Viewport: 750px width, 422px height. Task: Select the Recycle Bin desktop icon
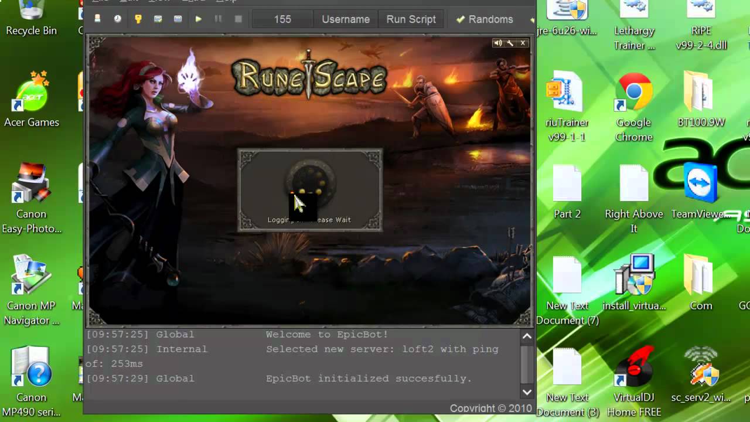(32, 19)
